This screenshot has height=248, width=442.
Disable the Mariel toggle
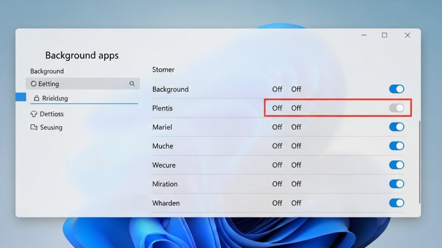pyautogui.click(x=397, y=127)
